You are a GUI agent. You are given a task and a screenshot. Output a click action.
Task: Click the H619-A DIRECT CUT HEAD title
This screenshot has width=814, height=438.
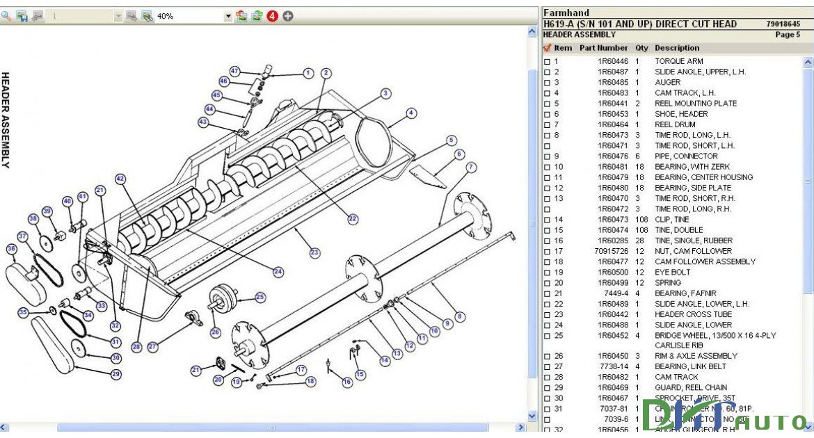click(639, 24)
